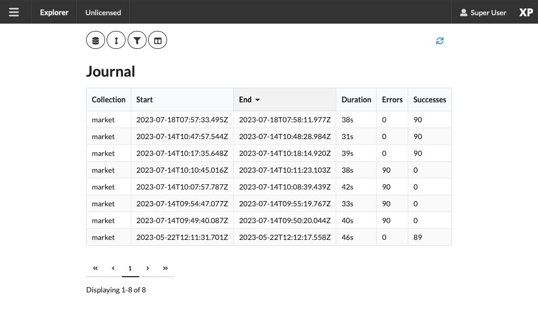Click the database collections icon button

(x=96, y=40)
